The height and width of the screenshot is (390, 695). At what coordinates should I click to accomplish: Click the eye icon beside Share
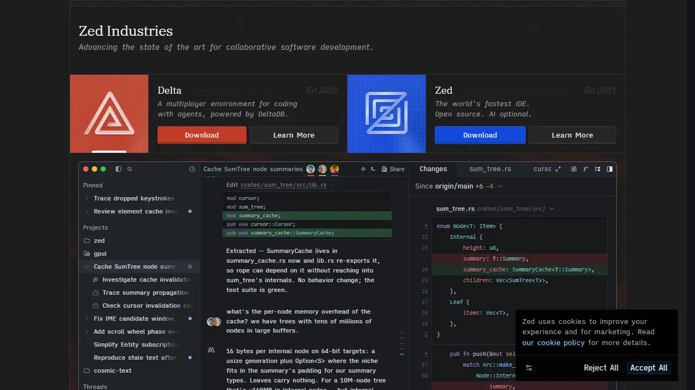(x=363, y=169)
